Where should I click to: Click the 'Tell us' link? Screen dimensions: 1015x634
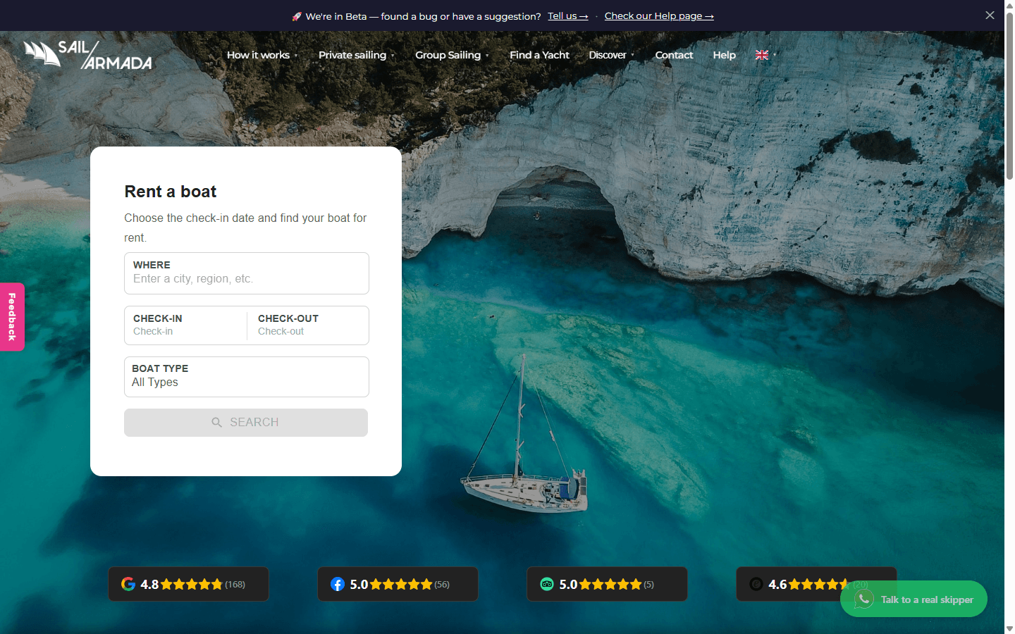pos(567,15)
